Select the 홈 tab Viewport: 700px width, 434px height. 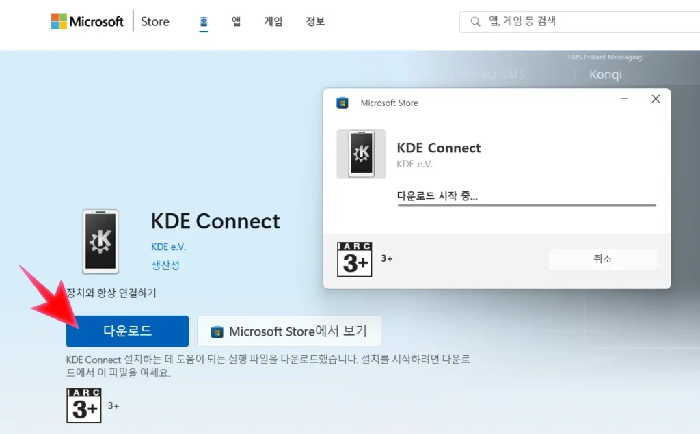click(204, 21)
